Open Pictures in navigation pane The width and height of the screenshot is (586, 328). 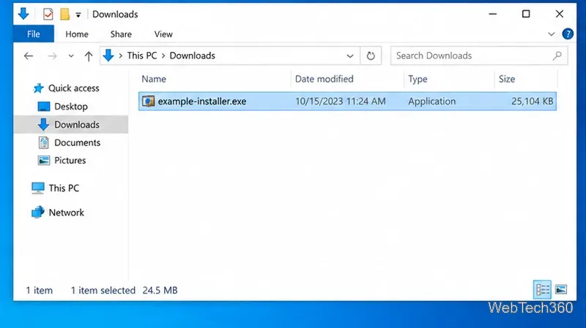[x=70, y=161]
